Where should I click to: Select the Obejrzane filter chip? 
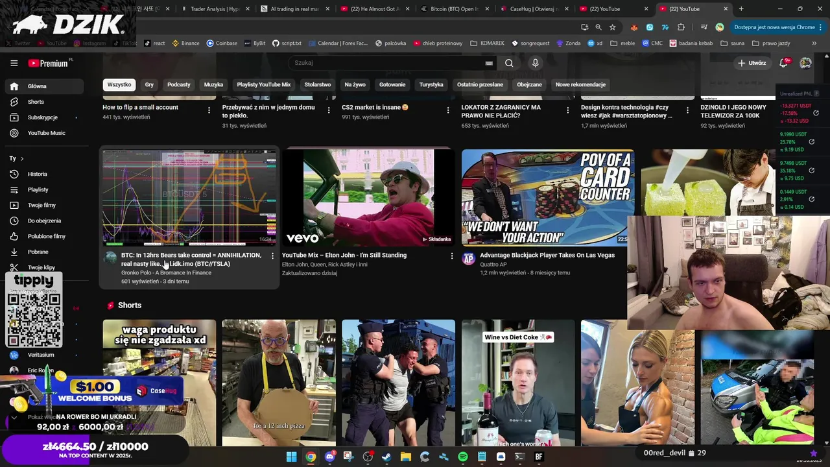pyautogui.click(x=529, y=84)
